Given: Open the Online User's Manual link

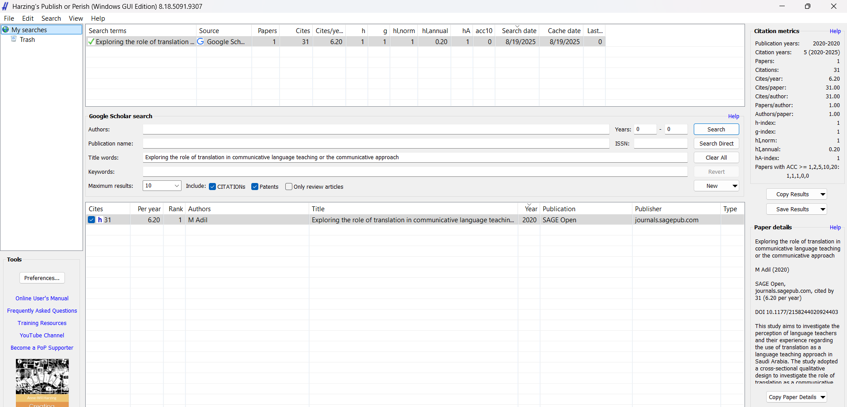Looking at the screenshot, I should pyautogui.click(x=42, y=298).
